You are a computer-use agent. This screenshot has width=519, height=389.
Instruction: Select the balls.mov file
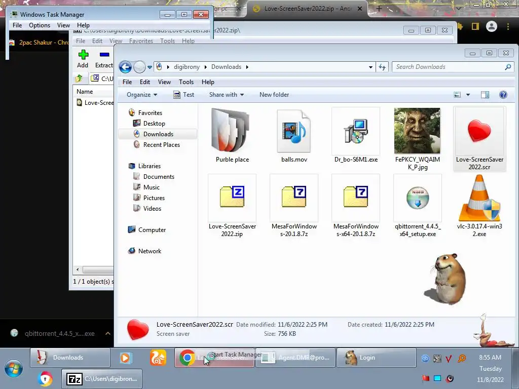tap(294, 135)
